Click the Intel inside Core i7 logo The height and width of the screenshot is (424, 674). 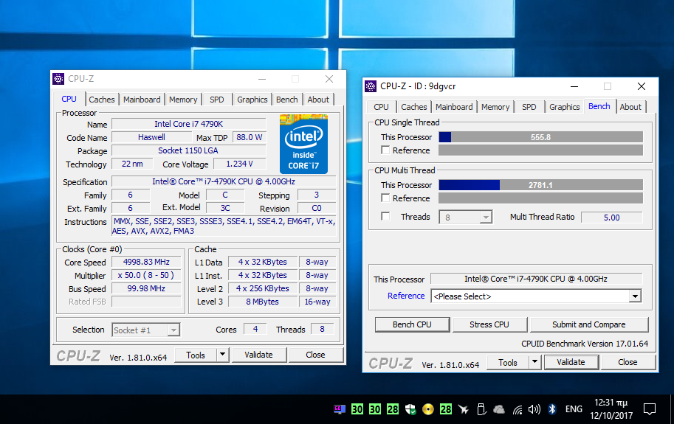pos(304,144)
